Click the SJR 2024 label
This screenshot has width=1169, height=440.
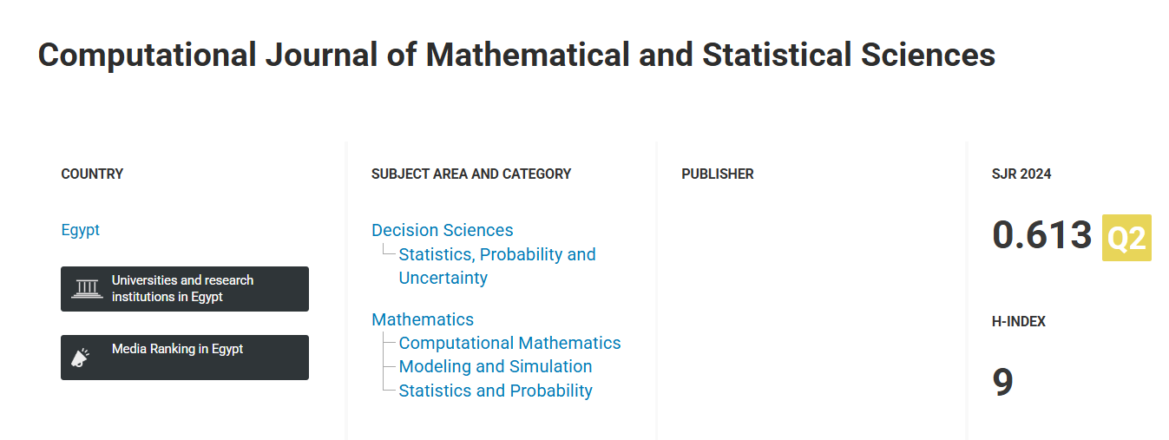click(1021, 174)
